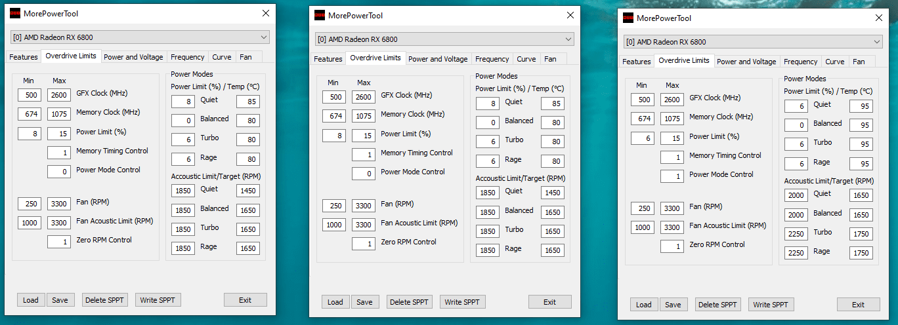Click Rage acoustic target field in right window
898x325 pixels.
pos(861,253)
